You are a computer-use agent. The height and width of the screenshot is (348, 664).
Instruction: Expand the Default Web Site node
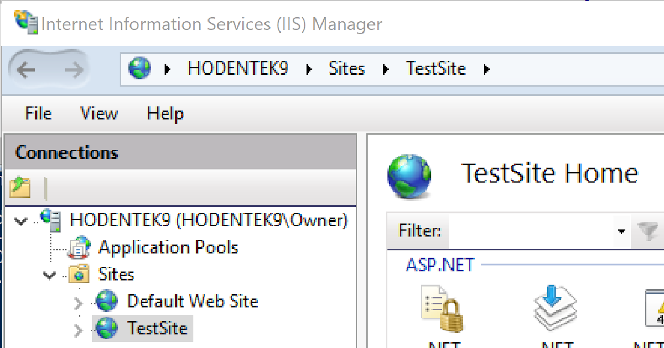coord(77,302)
